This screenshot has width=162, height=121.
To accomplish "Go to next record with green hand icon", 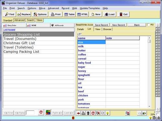I will (145, 113).
